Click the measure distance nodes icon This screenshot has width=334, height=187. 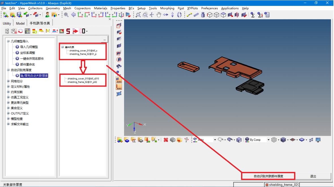pos(189,15)
